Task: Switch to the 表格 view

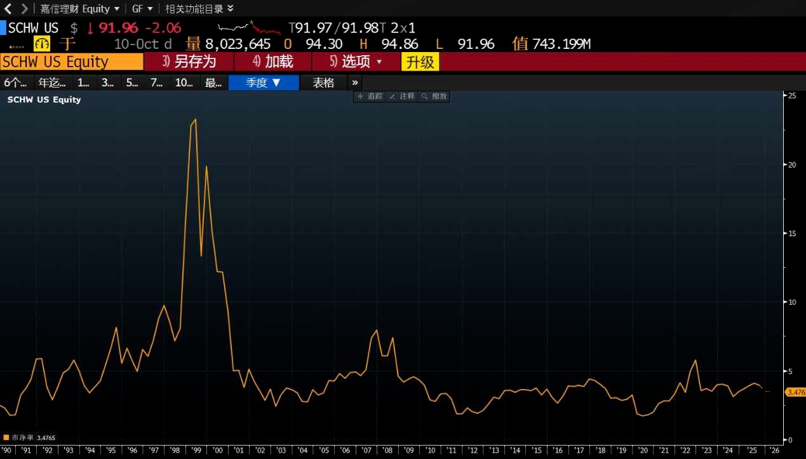Action: (x=323, y=83)
